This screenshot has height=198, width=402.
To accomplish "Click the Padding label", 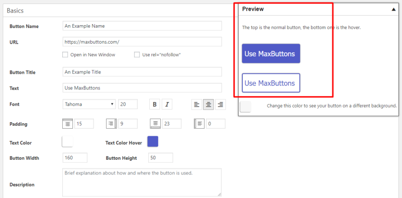I will (18, 125).
